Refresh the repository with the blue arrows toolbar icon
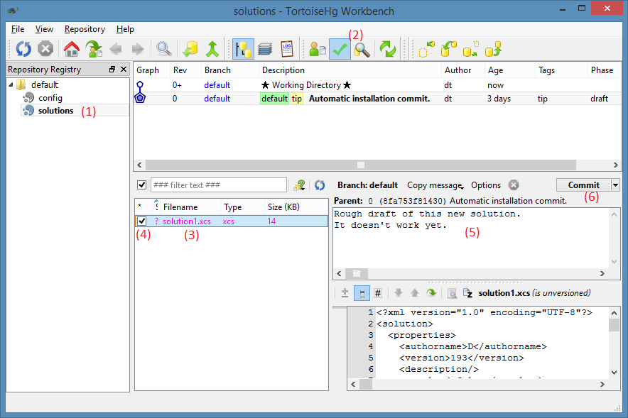 pos(23,49)
